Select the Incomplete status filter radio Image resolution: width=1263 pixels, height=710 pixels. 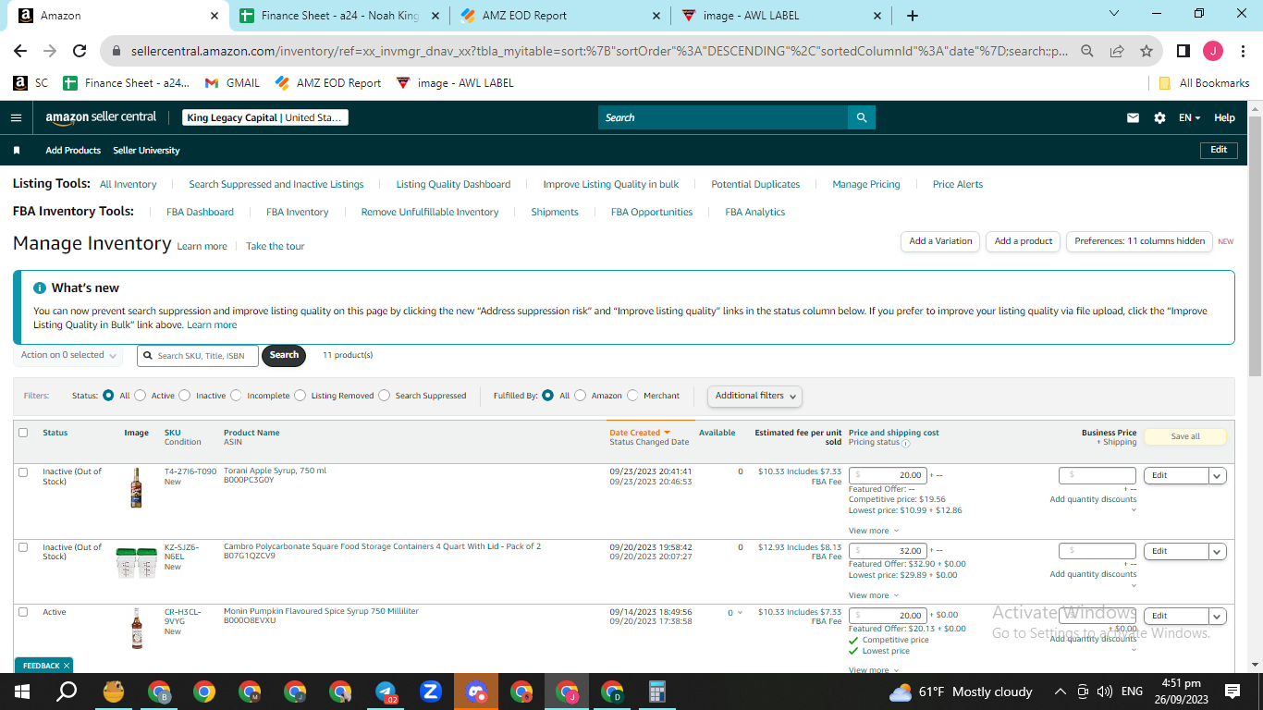coord(236,396)
